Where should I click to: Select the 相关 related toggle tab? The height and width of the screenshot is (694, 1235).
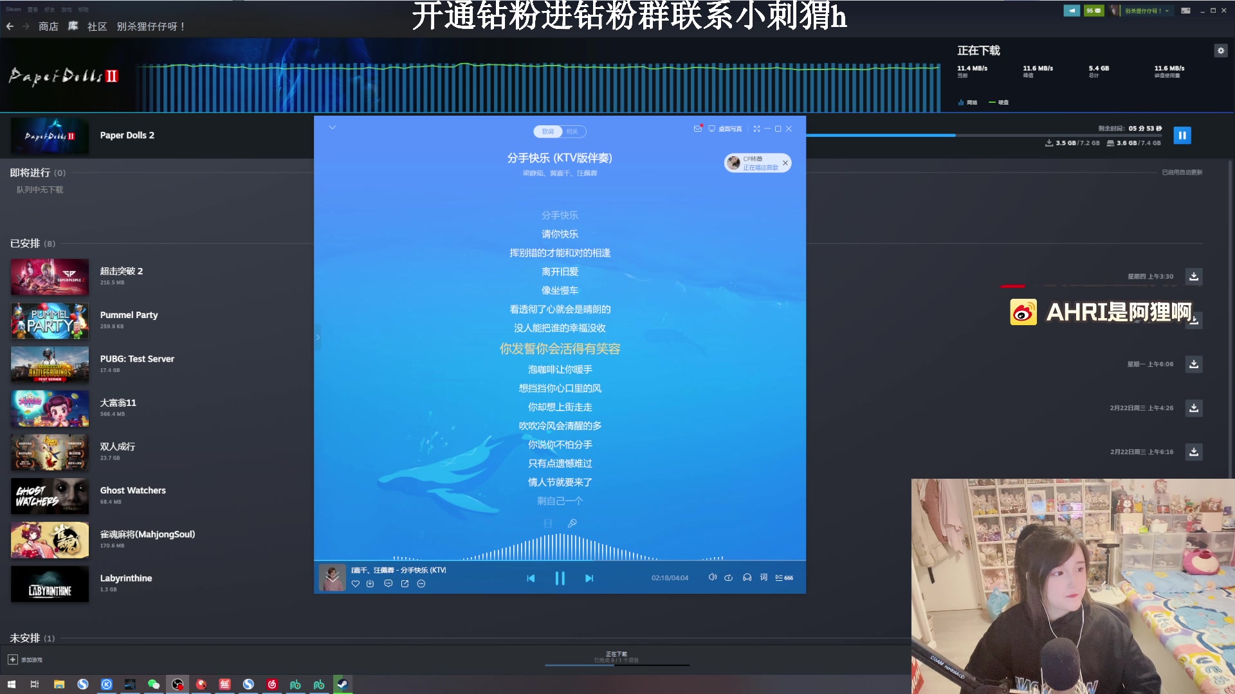point(572,132)
